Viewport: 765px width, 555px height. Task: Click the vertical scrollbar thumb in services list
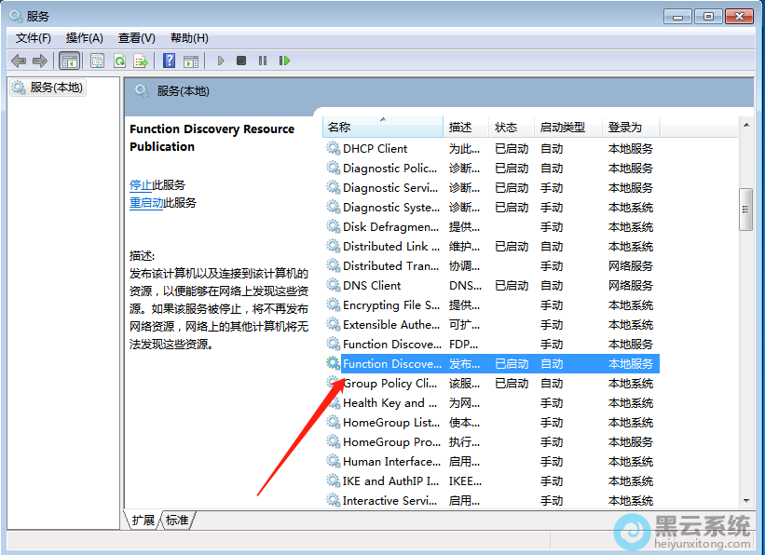(x=745, y=209)
